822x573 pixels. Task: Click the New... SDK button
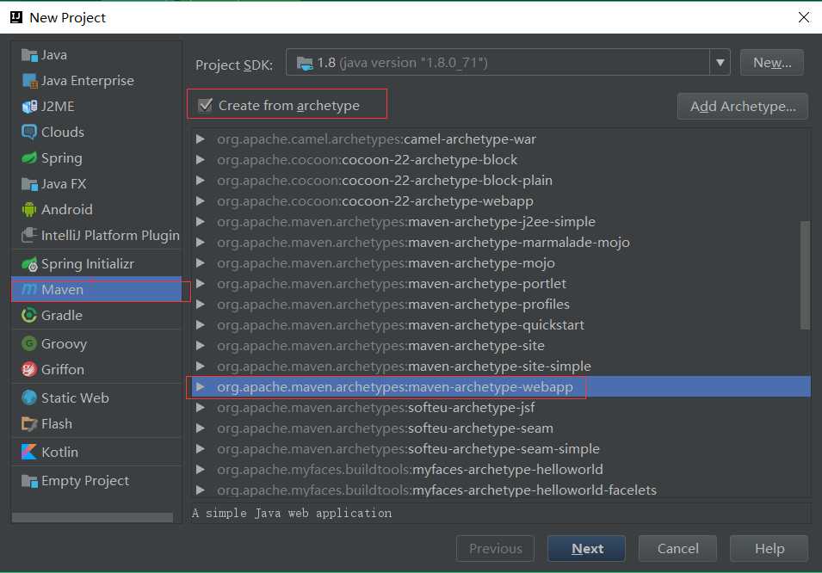(x=772, y=63)
